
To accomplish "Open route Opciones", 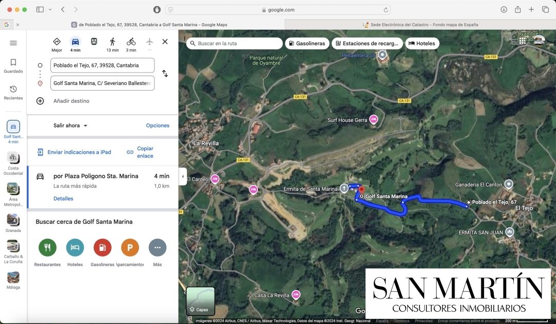I will click(158, 125).
